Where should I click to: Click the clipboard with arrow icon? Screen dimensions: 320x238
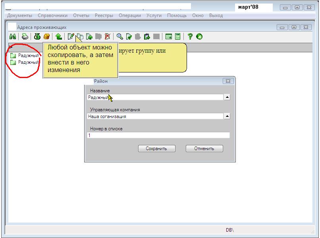(147, 37)
